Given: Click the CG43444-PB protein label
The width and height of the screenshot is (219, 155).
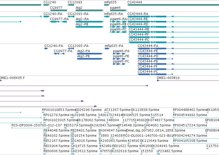Looking at the screenshot, I should (x=148, y=61).
